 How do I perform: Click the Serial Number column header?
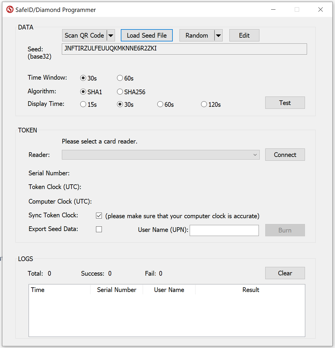pos(116,290)
